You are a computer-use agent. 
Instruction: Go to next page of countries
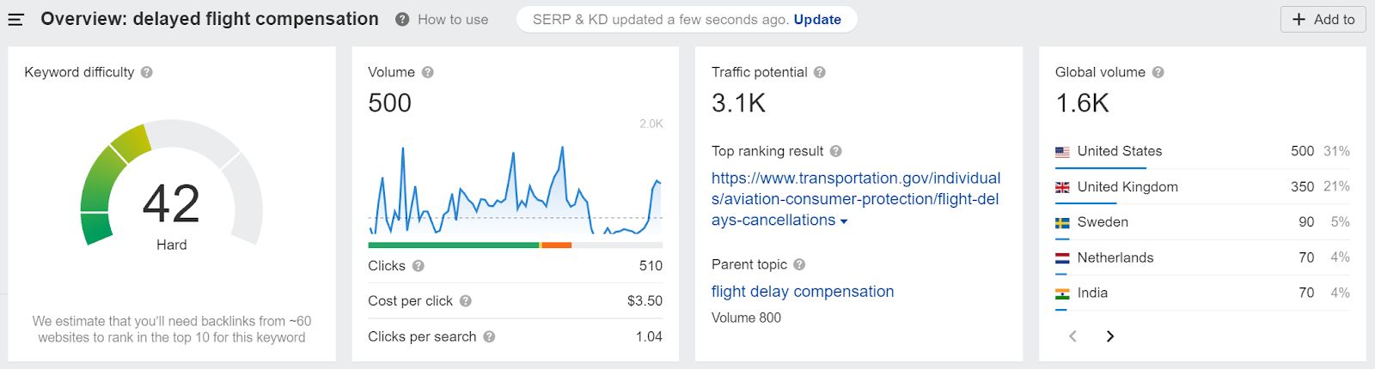pyautogui.click(x=1110, y=336)
